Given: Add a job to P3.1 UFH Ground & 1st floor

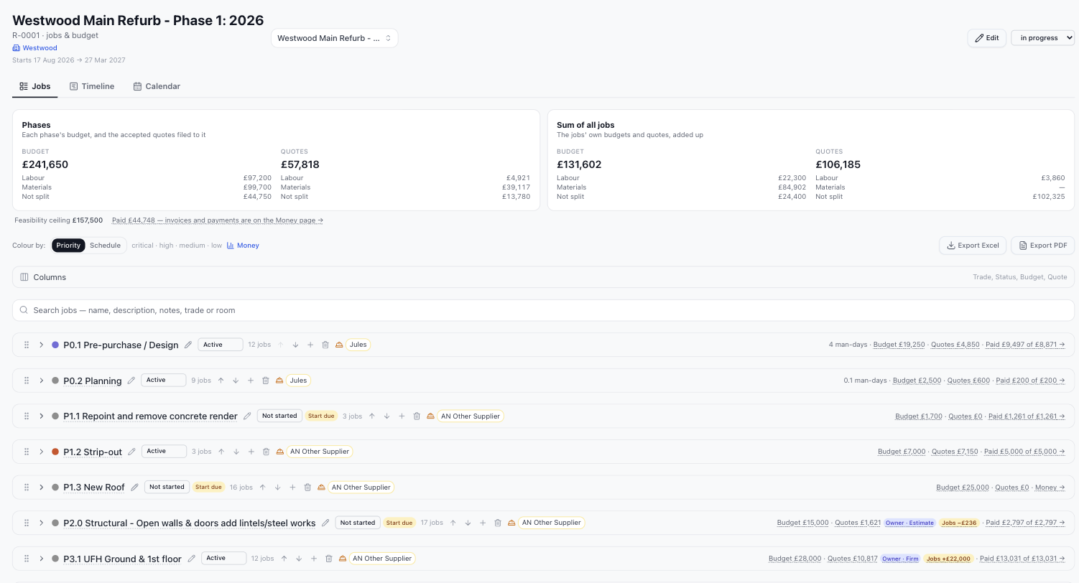Looking at the screenshot, I should 314,558.
